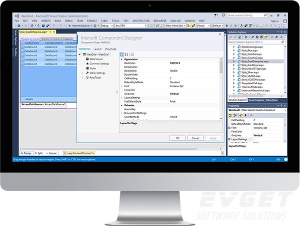Show Properties view in Properties panel toolbar
This screenshot has width=300, height=226.
[x=241, y=115]
